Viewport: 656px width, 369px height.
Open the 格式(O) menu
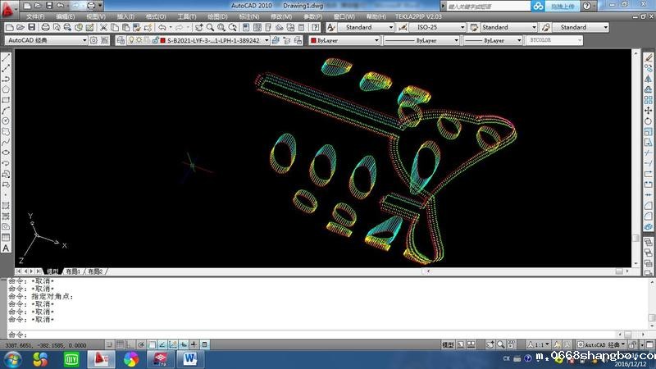156,16
